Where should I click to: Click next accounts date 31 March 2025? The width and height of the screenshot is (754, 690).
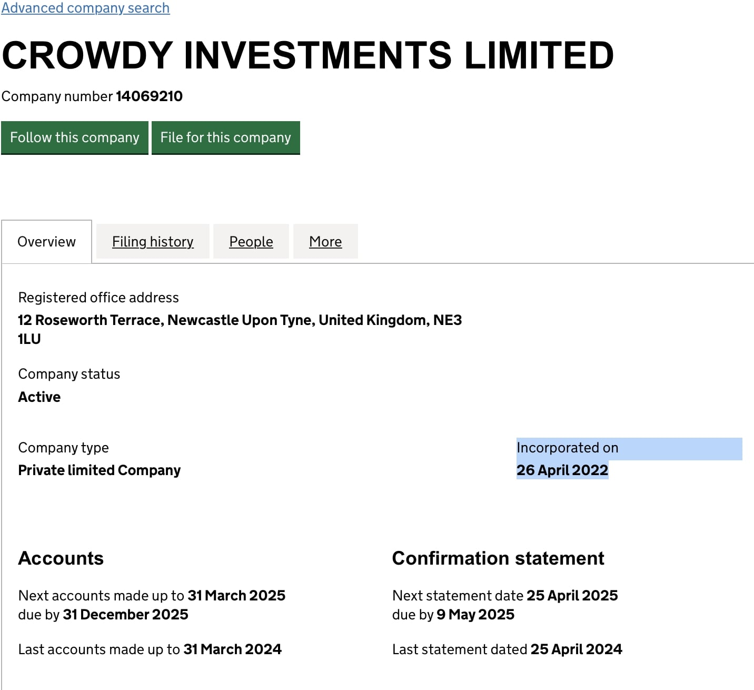pyautogui.click(x=236, y=596)
